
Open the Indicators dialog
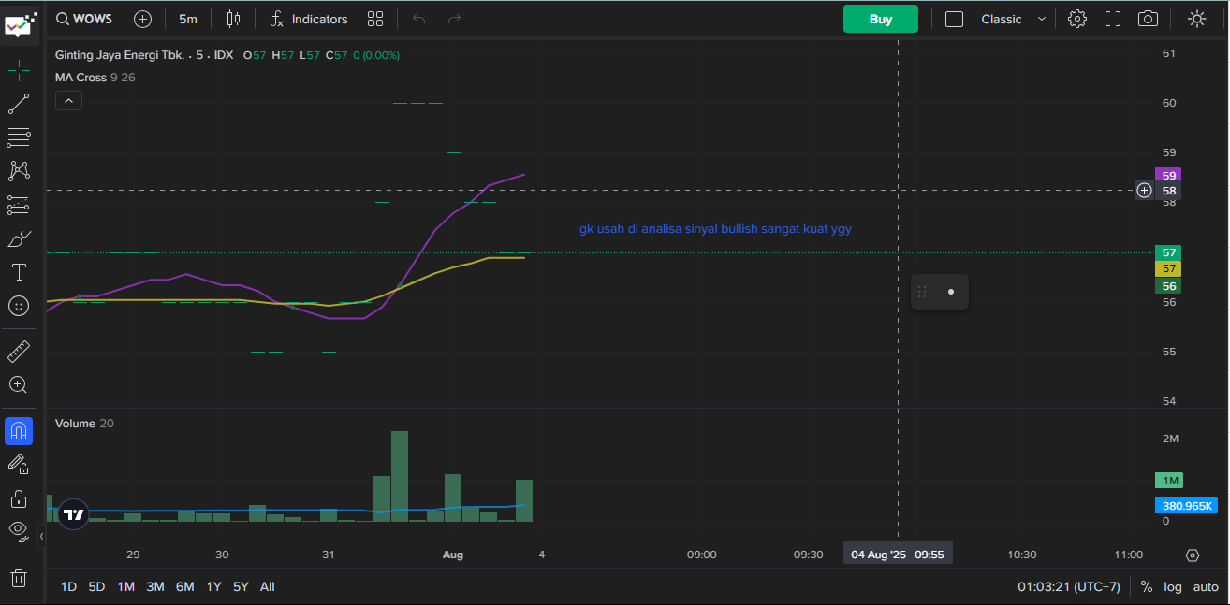[x=309, y=19]
